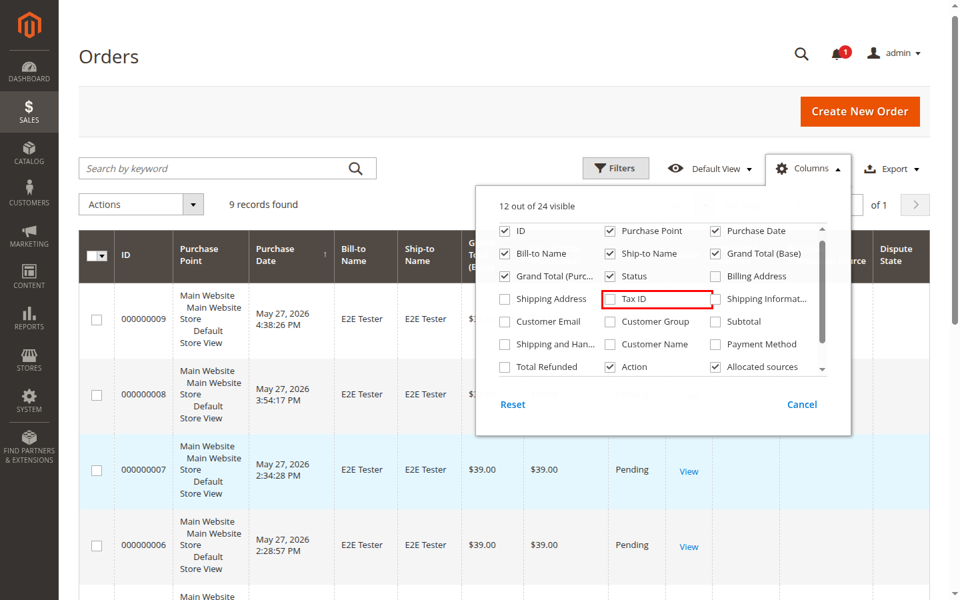Click the columns list scrollbar thumb
Image resolution: width=960 pixels, height=600 pixels.
(822, 292)
